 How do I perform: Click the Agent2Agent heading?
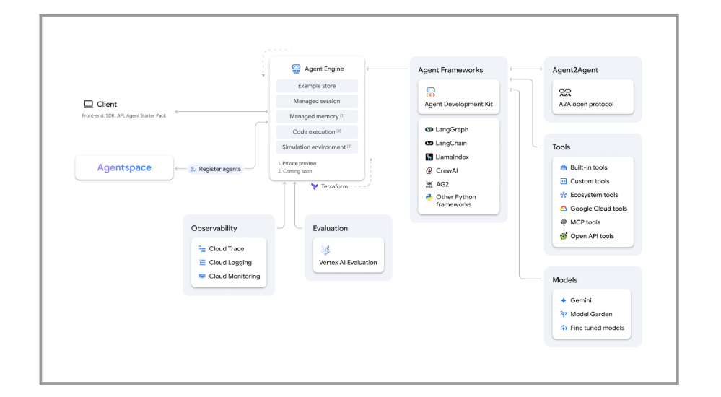click(575, 70)
